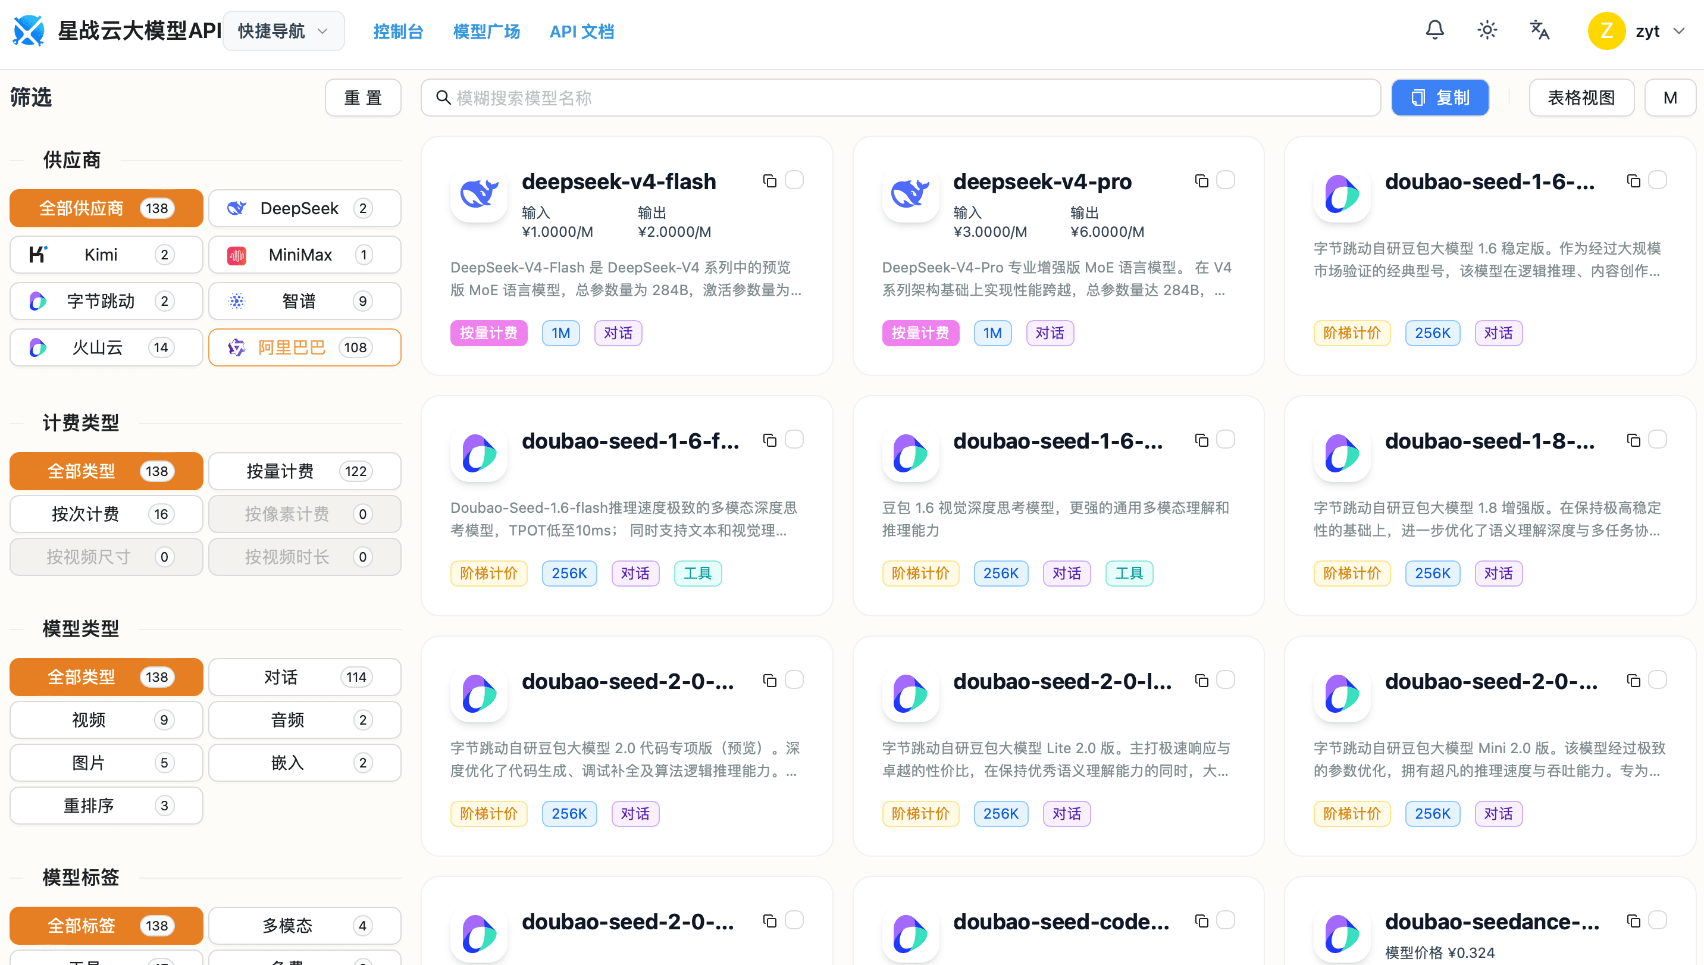
Task: Tick the deepseek-v4-flash selection checkbox
Action: point(794,180)
